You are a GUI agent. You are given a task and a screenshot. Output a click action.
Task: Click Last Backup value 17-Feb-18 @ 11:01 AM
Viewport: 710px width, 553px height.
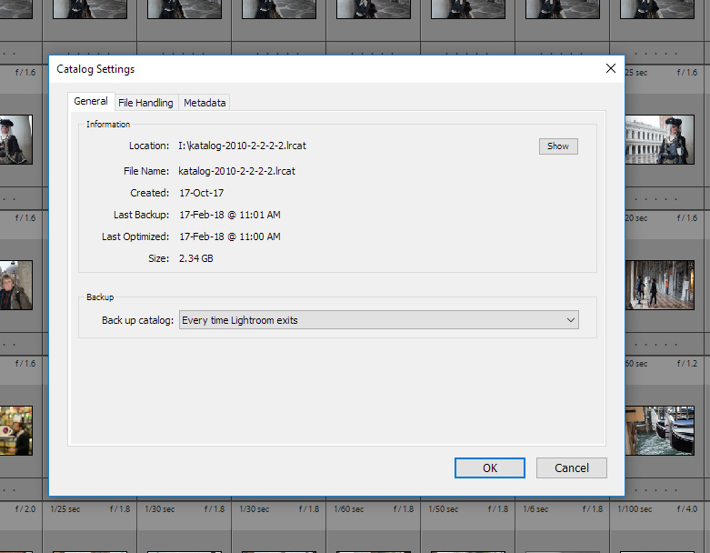[x=230, y=215]
